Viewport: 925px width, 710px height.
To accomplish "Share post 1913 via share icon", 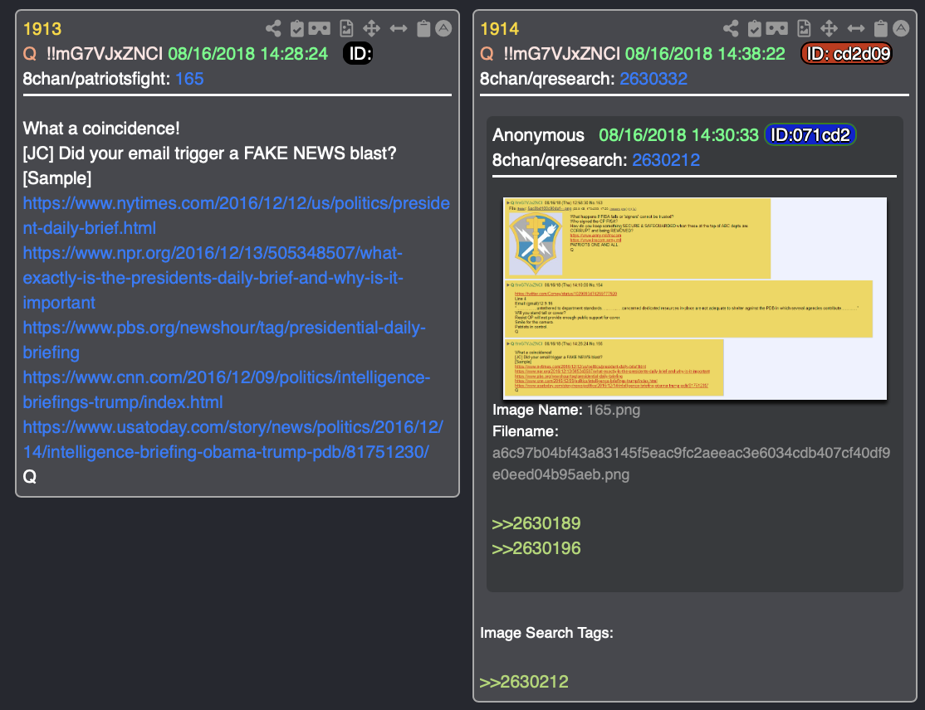I will point(273,28).
